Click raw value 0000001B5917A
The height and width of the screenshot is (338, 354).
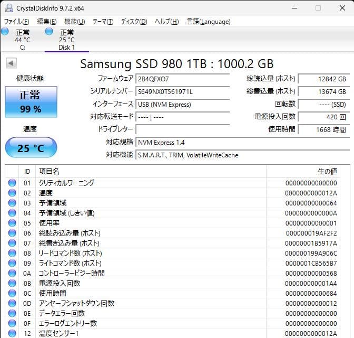(311, 243)
